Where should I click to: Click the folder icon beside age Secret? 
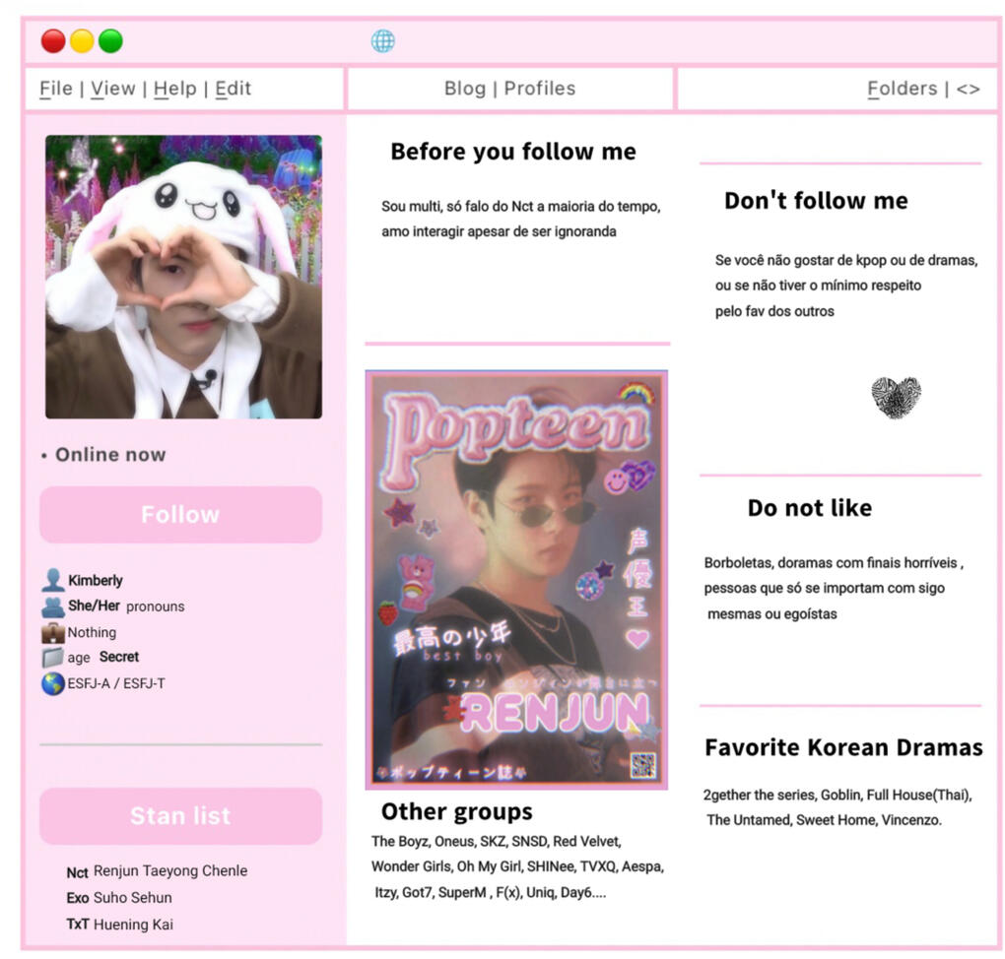coord(53,658)
